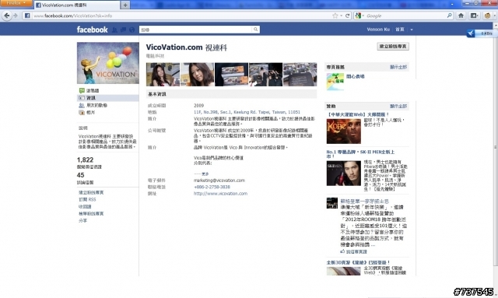Screen dimensions: 498x298
Task: Click the first photo thumbnail of woman
Action: click(x=163, y=75)
